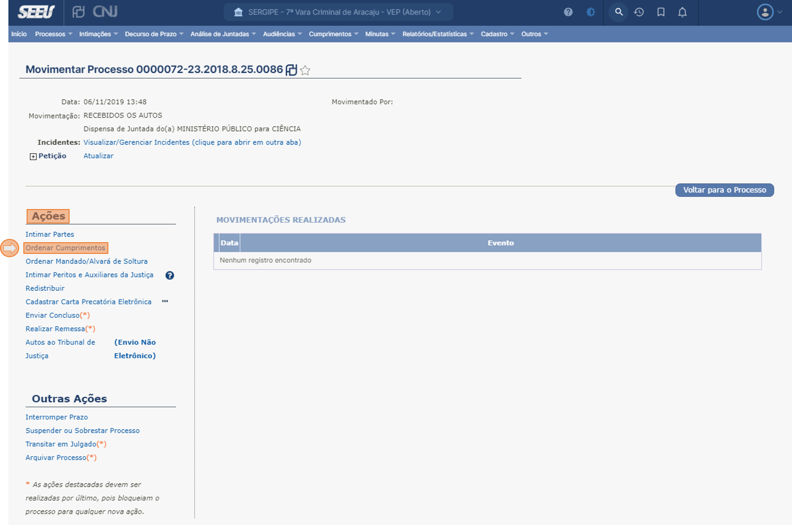Copy process number using the copy icon
The width and height of the screenshot is (792, 525).
pos(291,70)
